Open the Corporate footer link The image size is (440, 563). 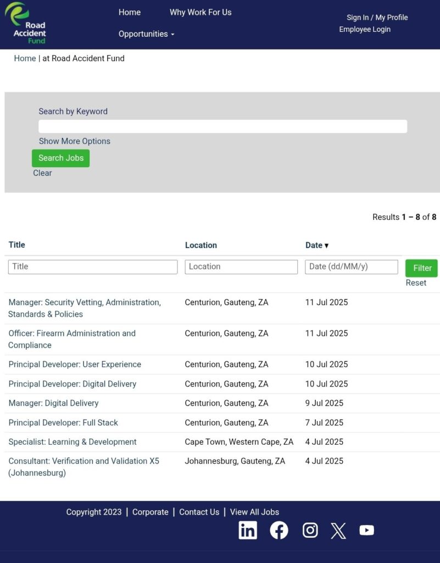(151, 512)
